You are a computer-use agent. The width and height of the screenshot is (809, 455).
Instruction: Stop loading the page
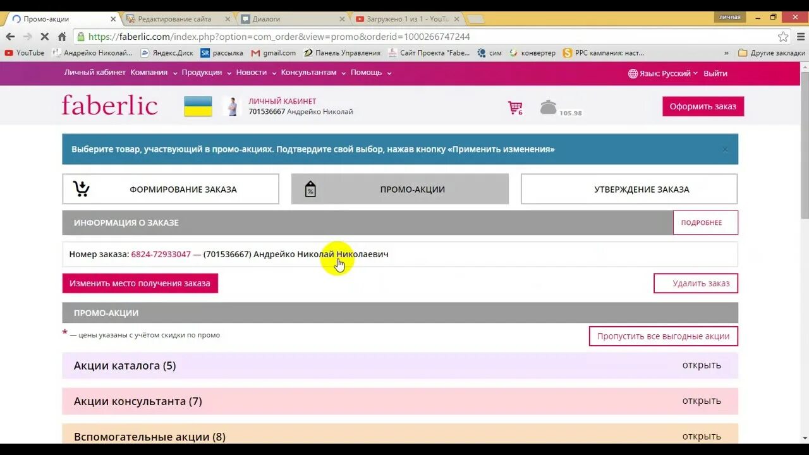click(x=44, y=37)
